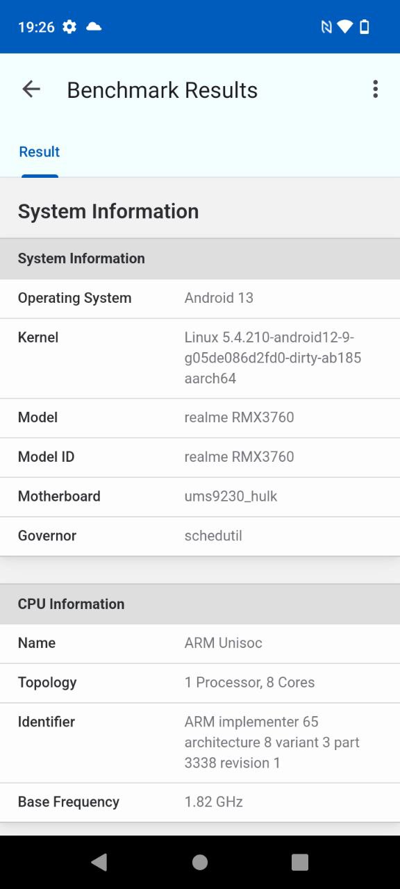Tap the CPU Information section header
The width and height of the screenshot is (400, 889).
pos(200,604)
